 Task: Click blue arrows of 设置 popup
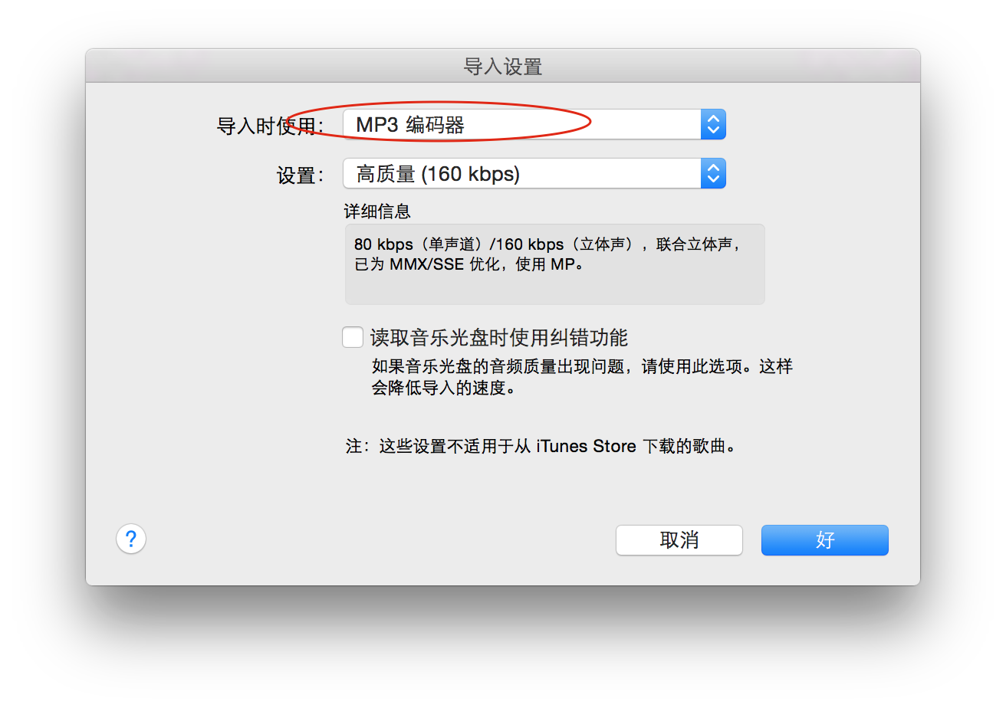(x=713, y=174)
